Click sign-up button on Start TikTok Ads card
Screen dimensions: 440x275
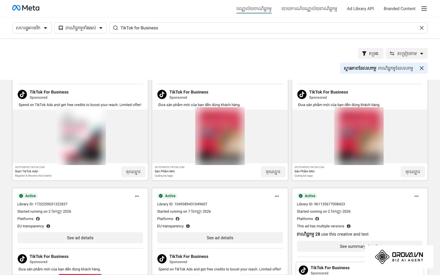[133, 172]
